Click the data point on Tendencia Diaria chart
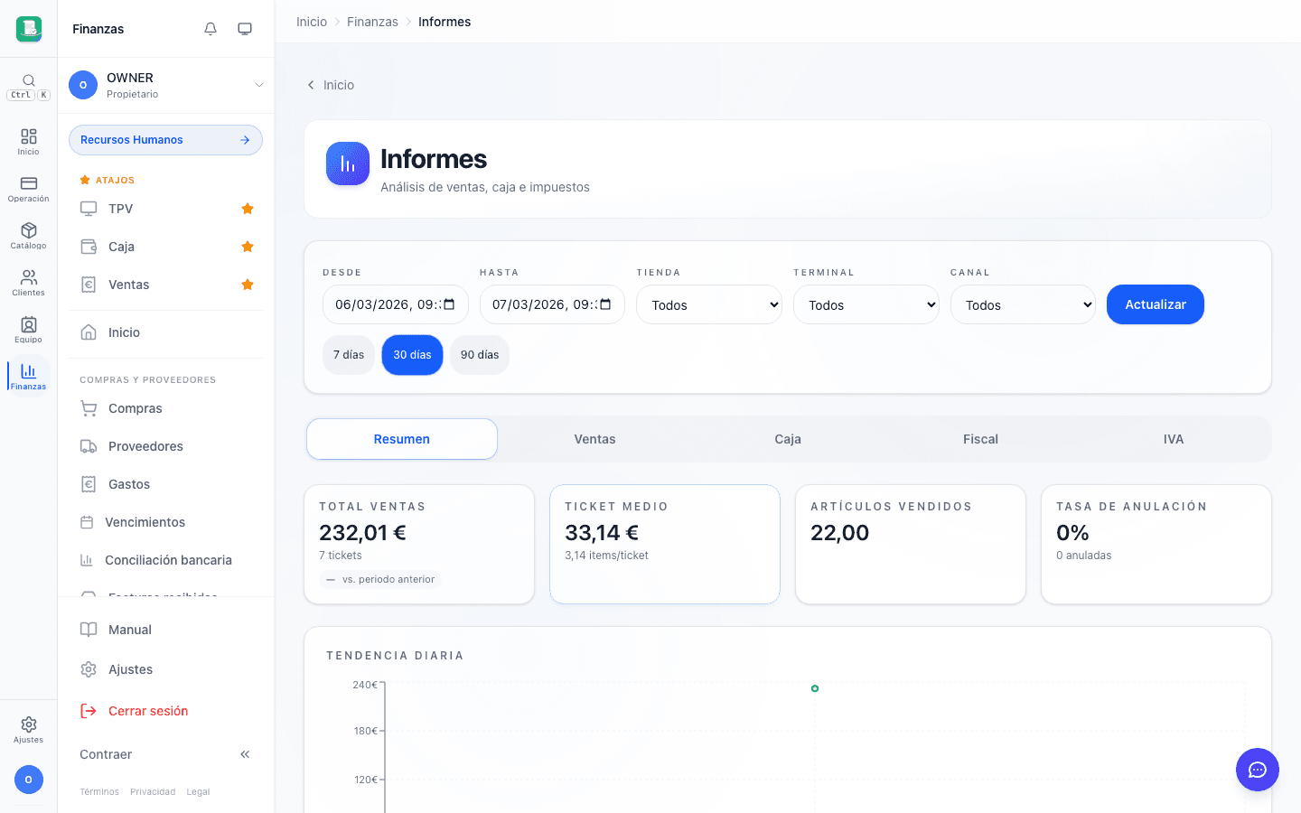1301x813 pixels. [x=815, y=688]
